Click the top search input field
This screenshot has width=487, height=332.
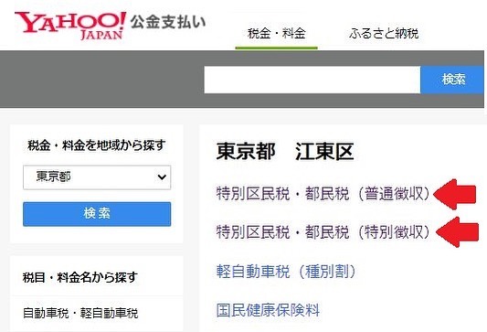[x=312, y=80]
